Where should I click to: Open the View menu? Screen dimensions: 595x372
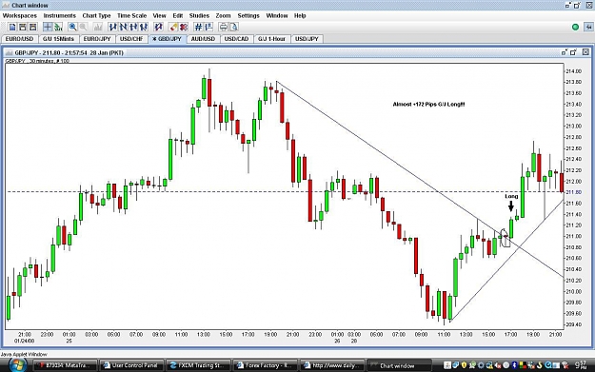159,15
